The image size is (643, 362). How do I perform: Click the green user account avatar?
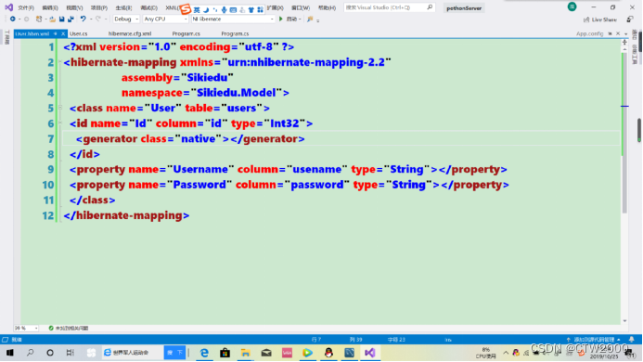[x=572, y=6]
